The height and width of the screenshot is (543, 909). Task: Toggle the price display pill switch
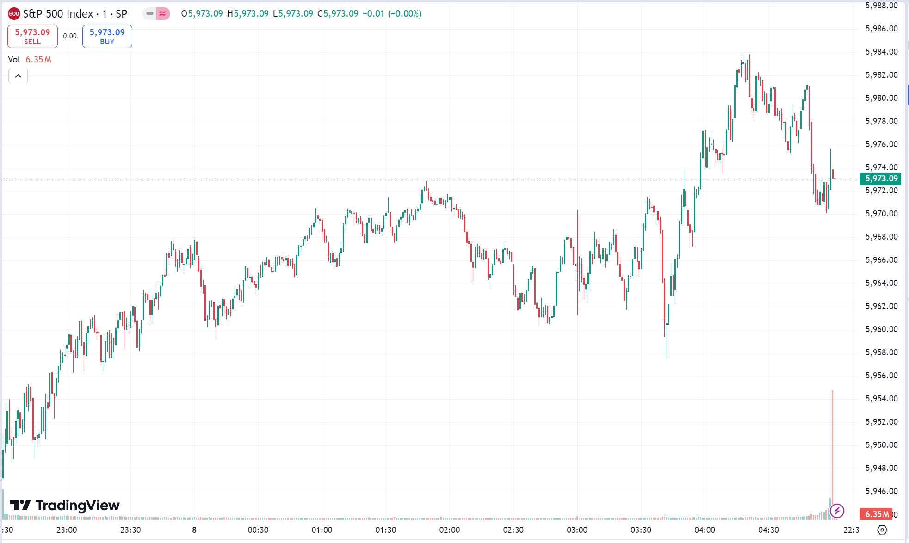coord(155,14)
